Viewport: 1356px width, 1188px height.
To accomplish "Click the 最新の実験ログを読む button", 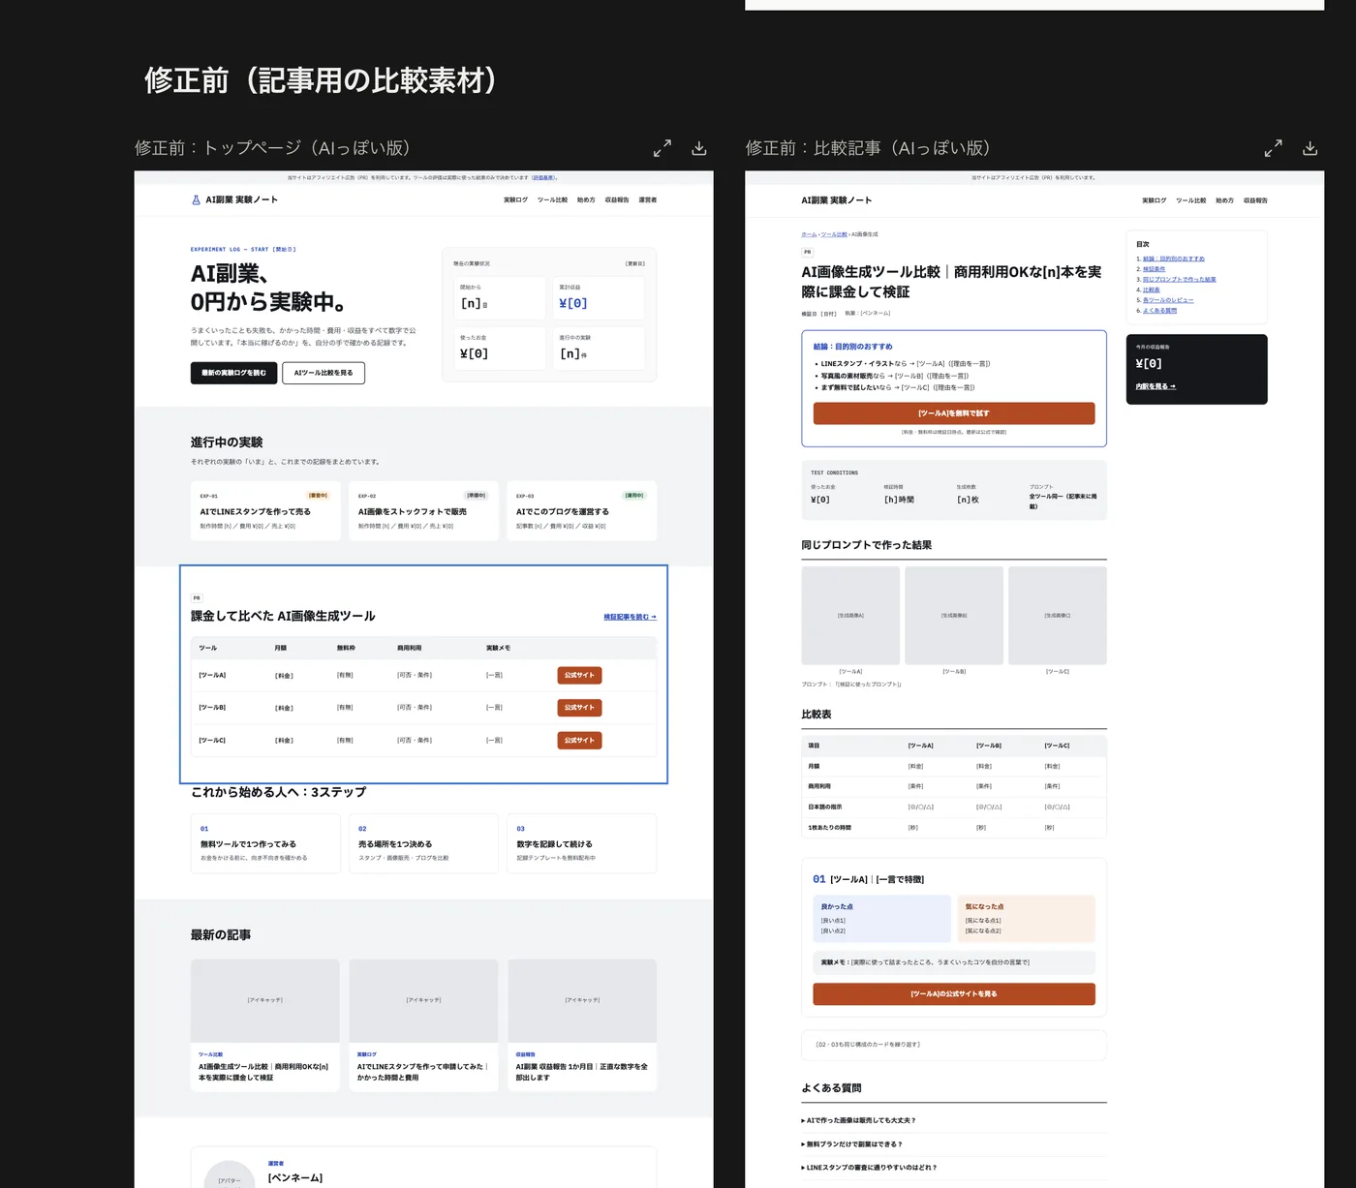I will [x=233, y=373].
